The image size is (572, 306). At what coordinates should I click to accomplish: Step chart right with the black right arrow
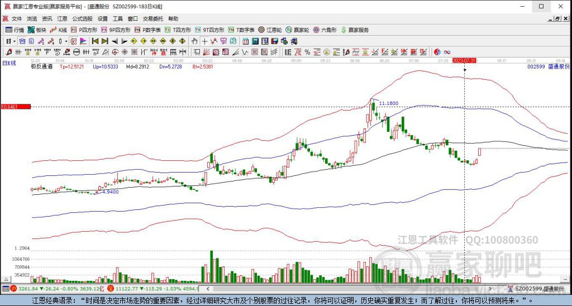click(124, 41)
